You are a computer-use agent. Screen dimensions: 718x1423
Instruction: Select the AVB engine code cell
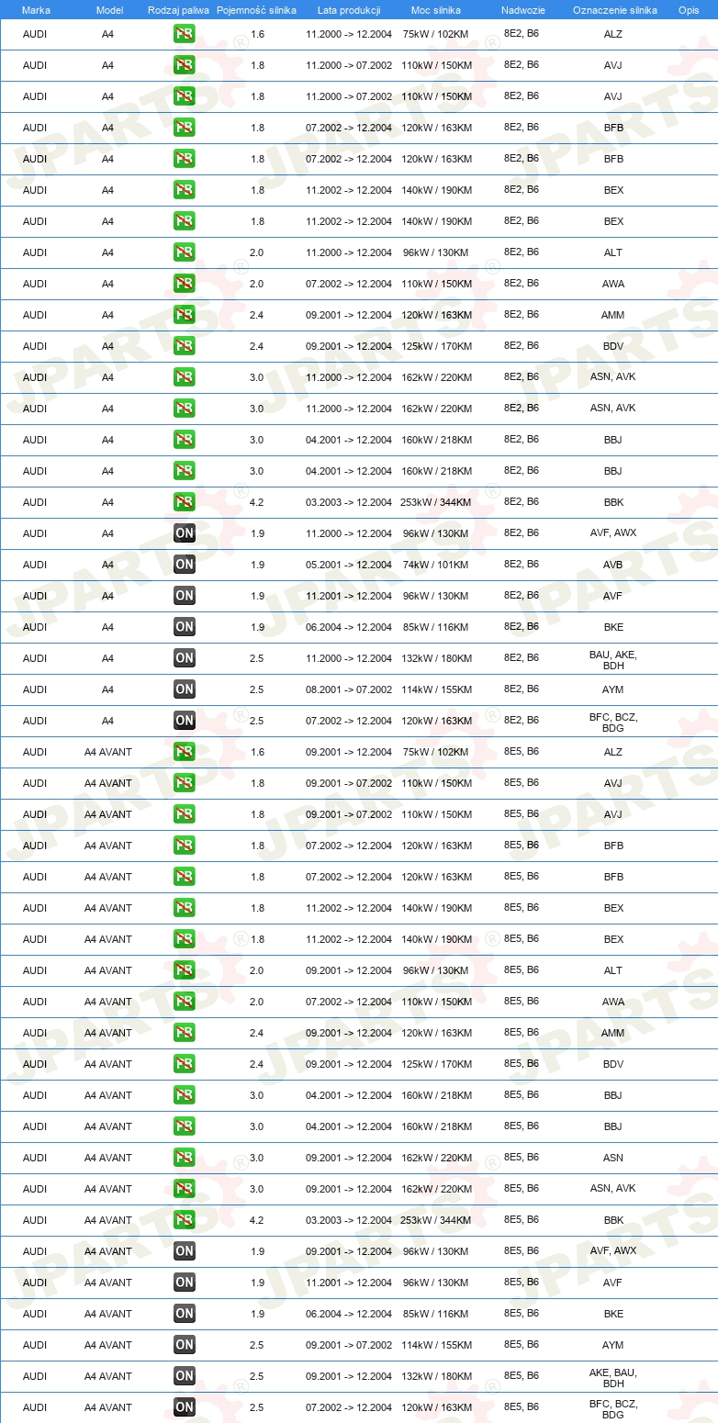click(x=613, y=566)
